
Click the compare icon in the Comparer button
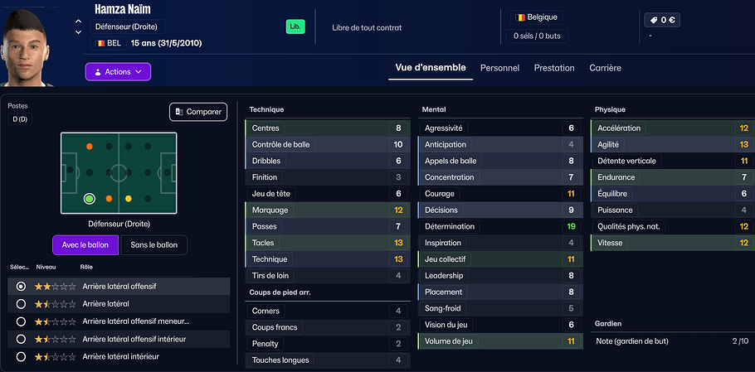(x=180, y=112)
